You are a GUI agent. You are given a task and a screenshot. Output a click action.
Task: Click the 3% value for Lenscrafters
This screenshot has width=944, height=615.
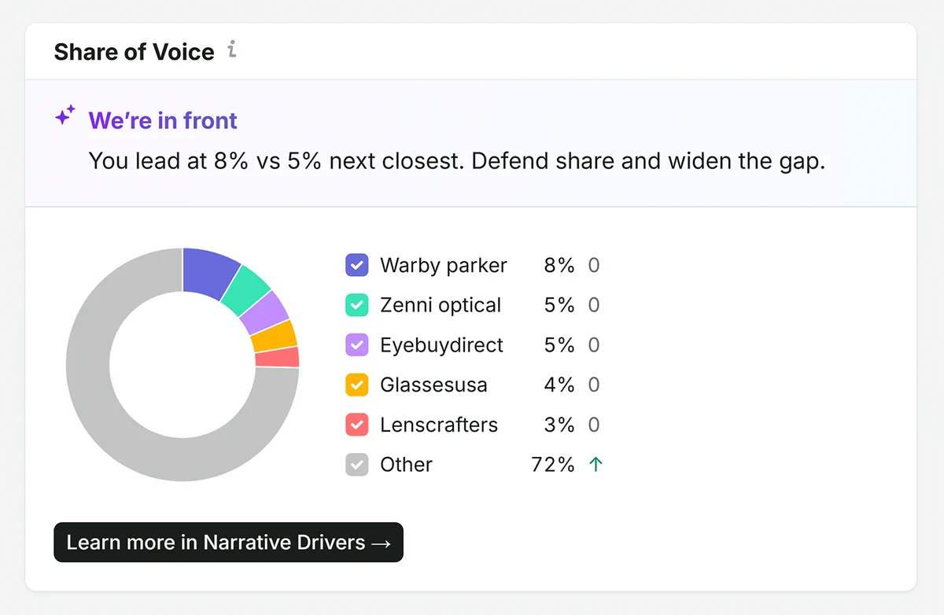(559, 425)
